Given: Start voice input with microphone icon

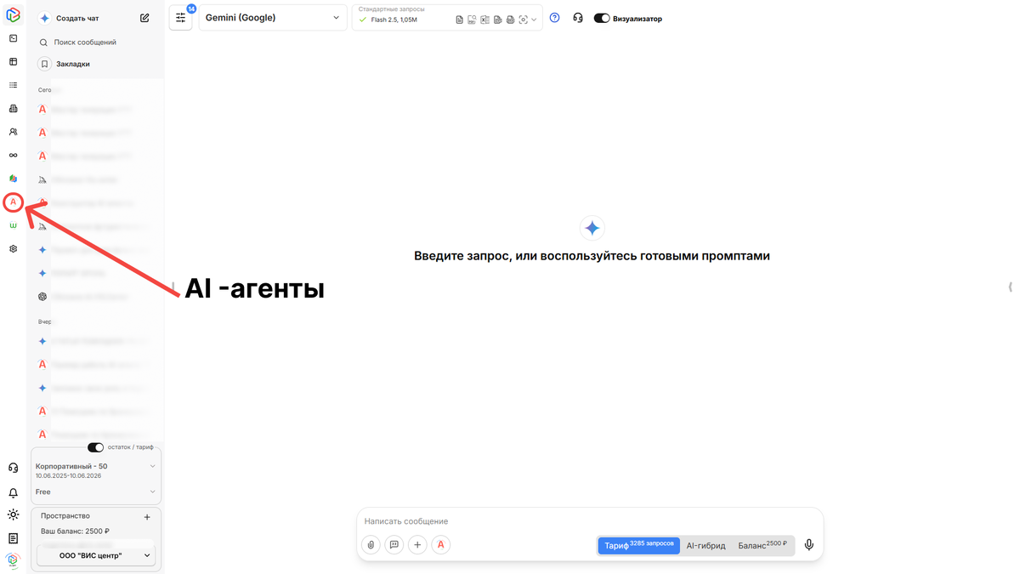Looking at the screenshot, I should click(x=808, y=545).
